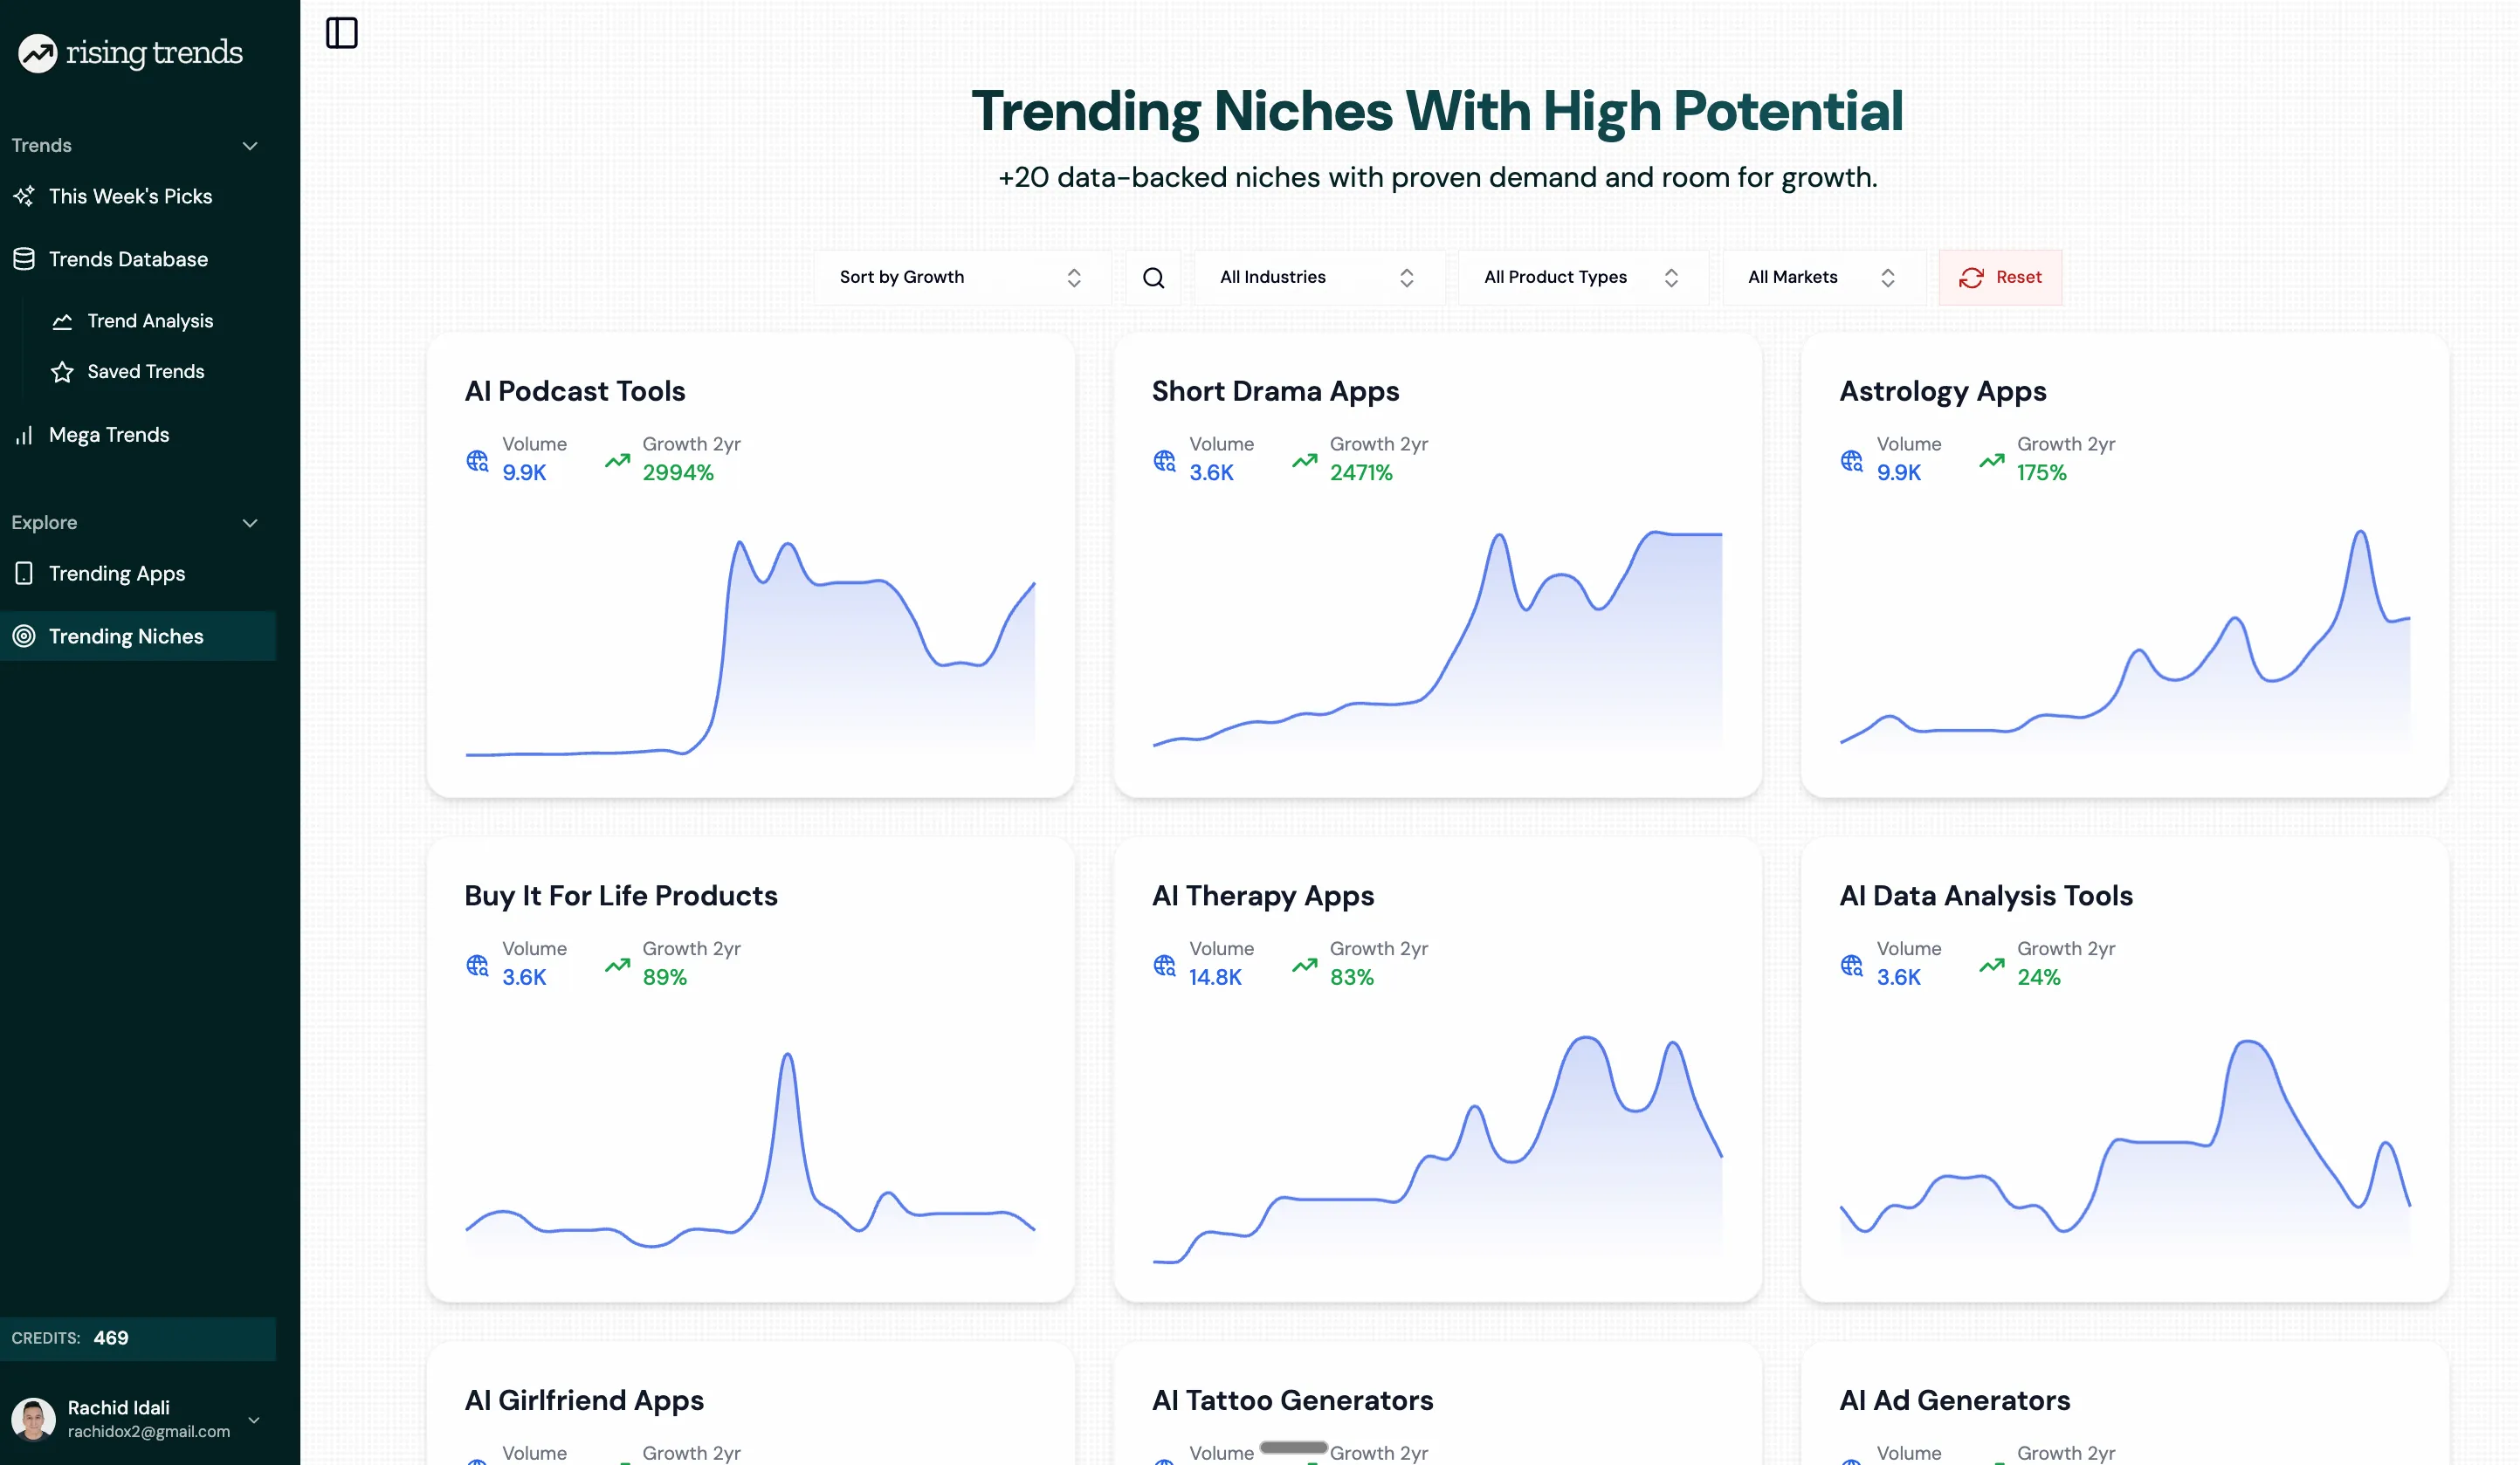Click the AI Therapy Apps card title
This screenshot has width=2520, height=1465.
[1263, 896]
